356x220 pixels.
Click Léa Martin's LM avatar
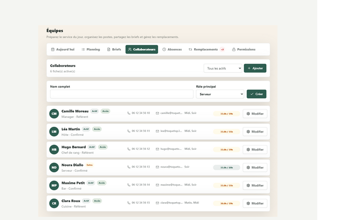point(54,131)
